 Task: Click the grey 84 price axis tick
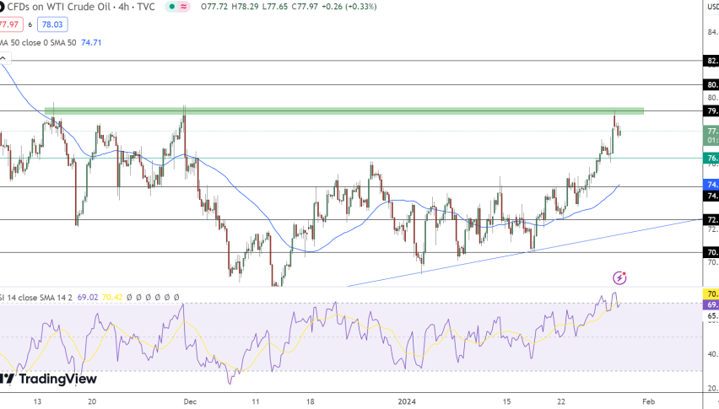click(x=712, y=32)
